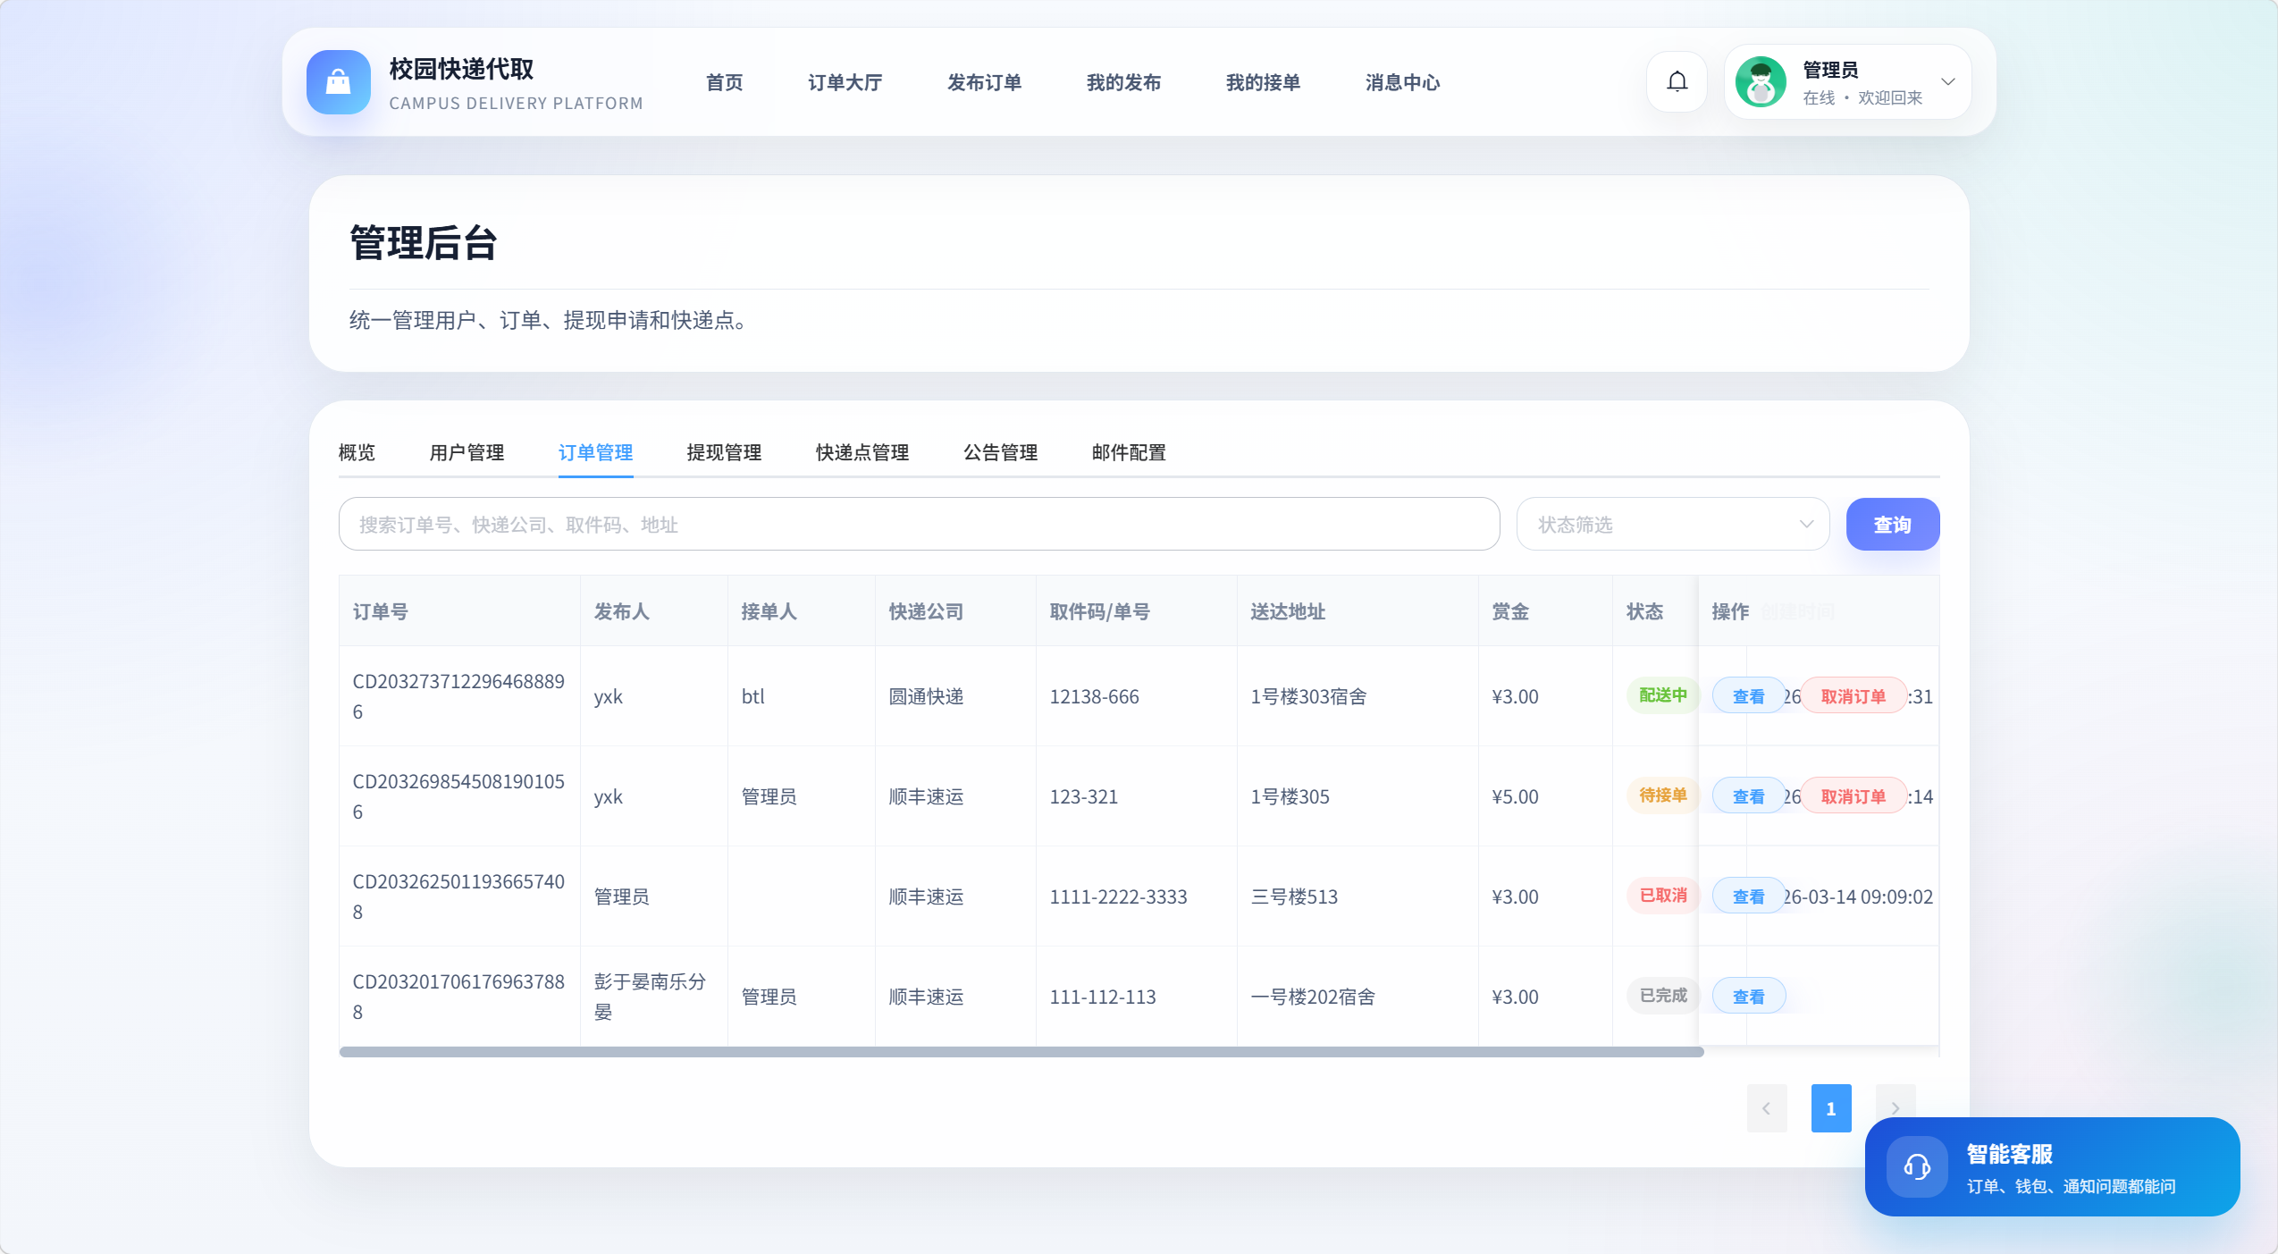The height and width of the screenshot is (1254, 2278).
Task: Select page 1 in pagination
Action: pos(1830,1108)
